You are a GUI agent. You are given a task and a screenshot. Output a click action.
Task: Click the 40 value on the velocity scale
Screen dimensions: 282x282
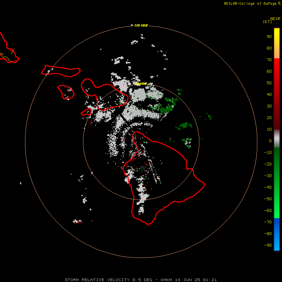[x=269, y=94]
